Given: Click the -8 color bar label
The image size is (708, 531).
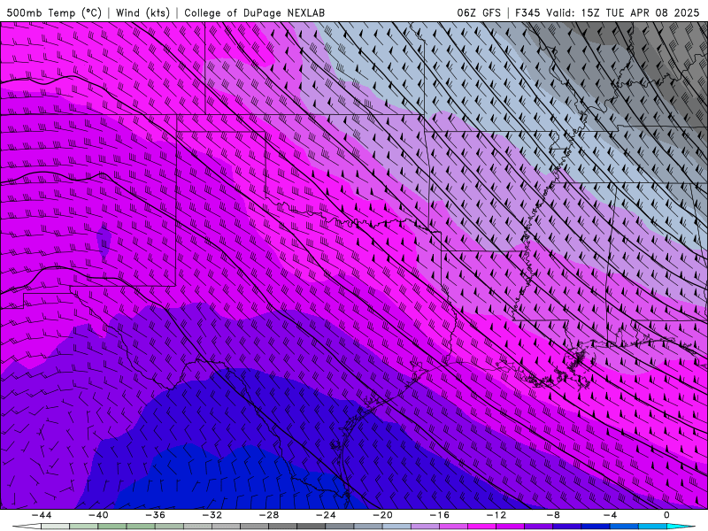Looking at the screenshot, I should (553, 515).
